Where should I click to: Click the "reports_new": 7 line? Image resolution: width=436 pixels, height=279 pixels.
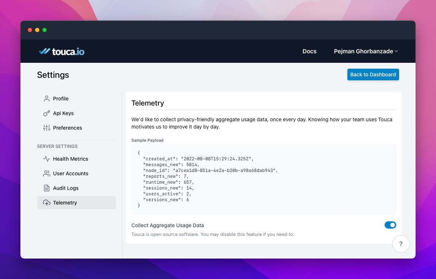(x=166, y=176)
